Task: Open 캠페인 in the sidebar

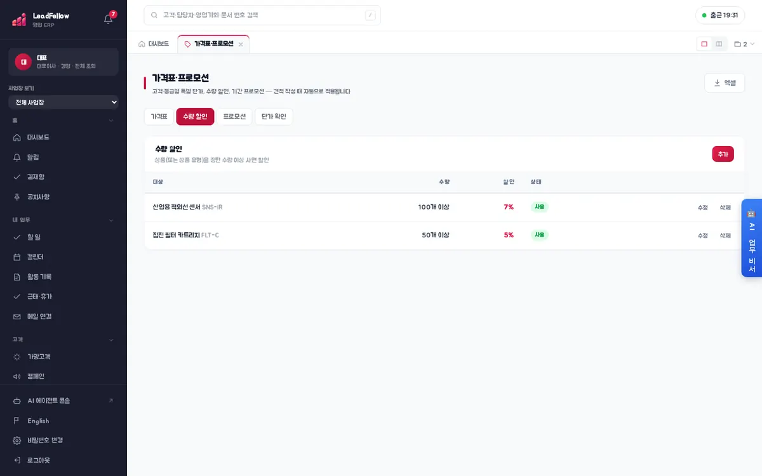Action: click(63, 376)
